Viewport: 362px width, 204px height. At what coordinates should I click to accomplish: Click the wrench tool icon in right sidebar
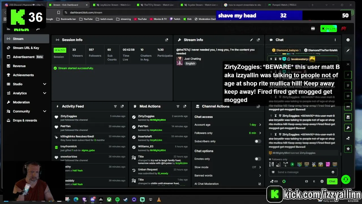pos(348,127)
